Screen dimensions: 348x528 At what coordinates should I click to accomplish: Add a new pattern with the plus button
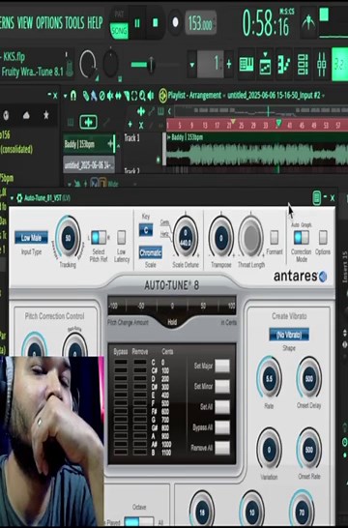[229, 64]
